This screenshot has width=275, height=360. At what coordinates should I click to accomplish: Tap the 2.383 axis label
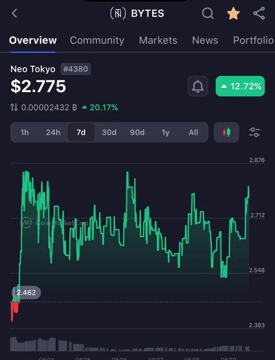257,326
